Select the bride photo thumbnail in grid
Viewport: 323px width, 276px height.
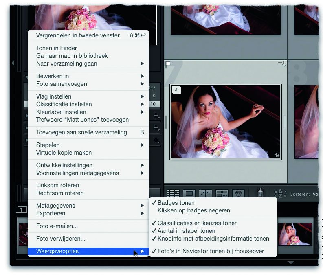[225, 121]
